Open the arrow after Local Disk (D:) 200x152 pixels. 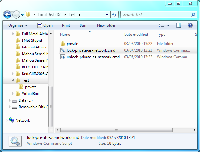coord(65,15)
